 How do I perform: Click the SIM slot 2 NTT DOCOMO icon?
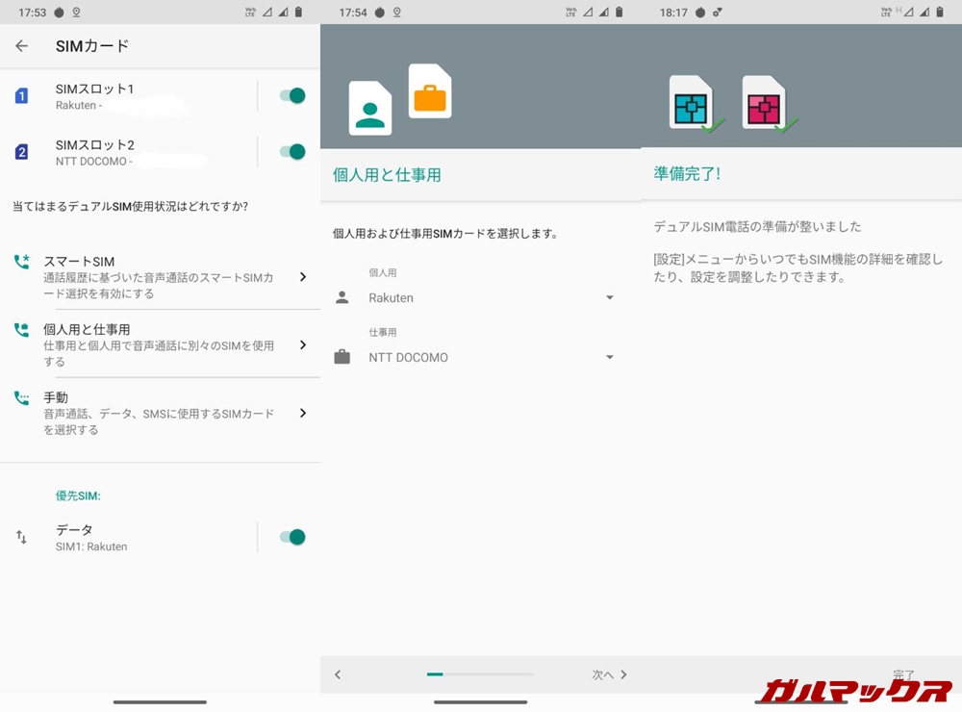[21, 152]
